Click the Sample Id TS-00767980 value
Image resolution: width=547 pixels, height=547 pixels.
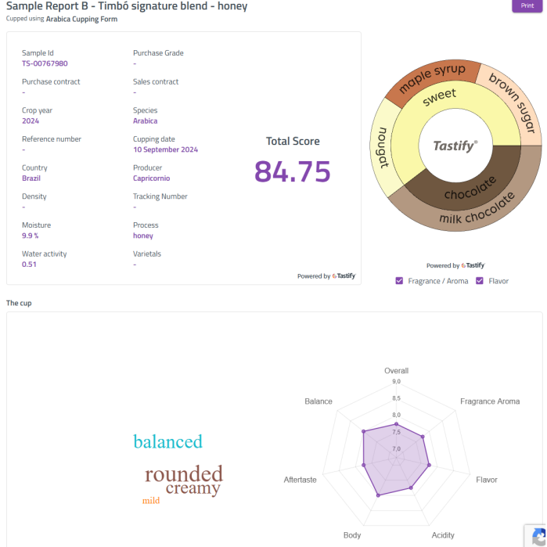point(45,63)
